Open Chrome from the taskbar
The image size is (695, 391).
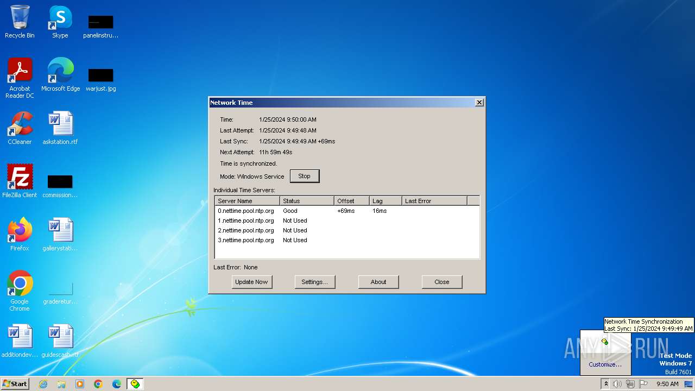click(98, 384)
